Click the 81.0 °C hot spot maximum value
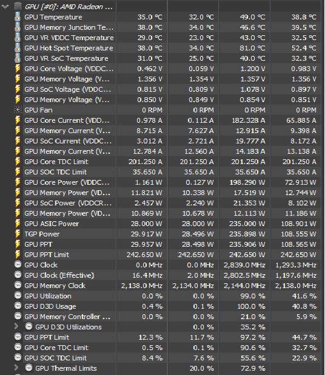 (252, 48)
